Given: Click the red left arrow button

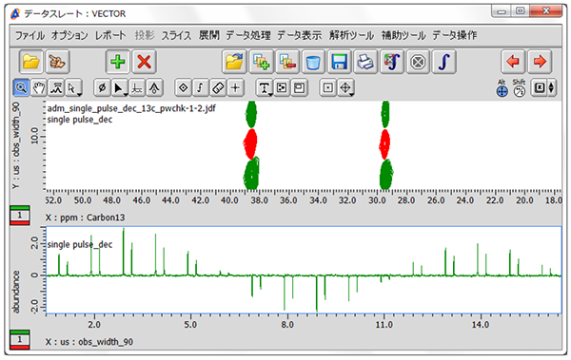Looking at the screenshot, I should [513, 62].
